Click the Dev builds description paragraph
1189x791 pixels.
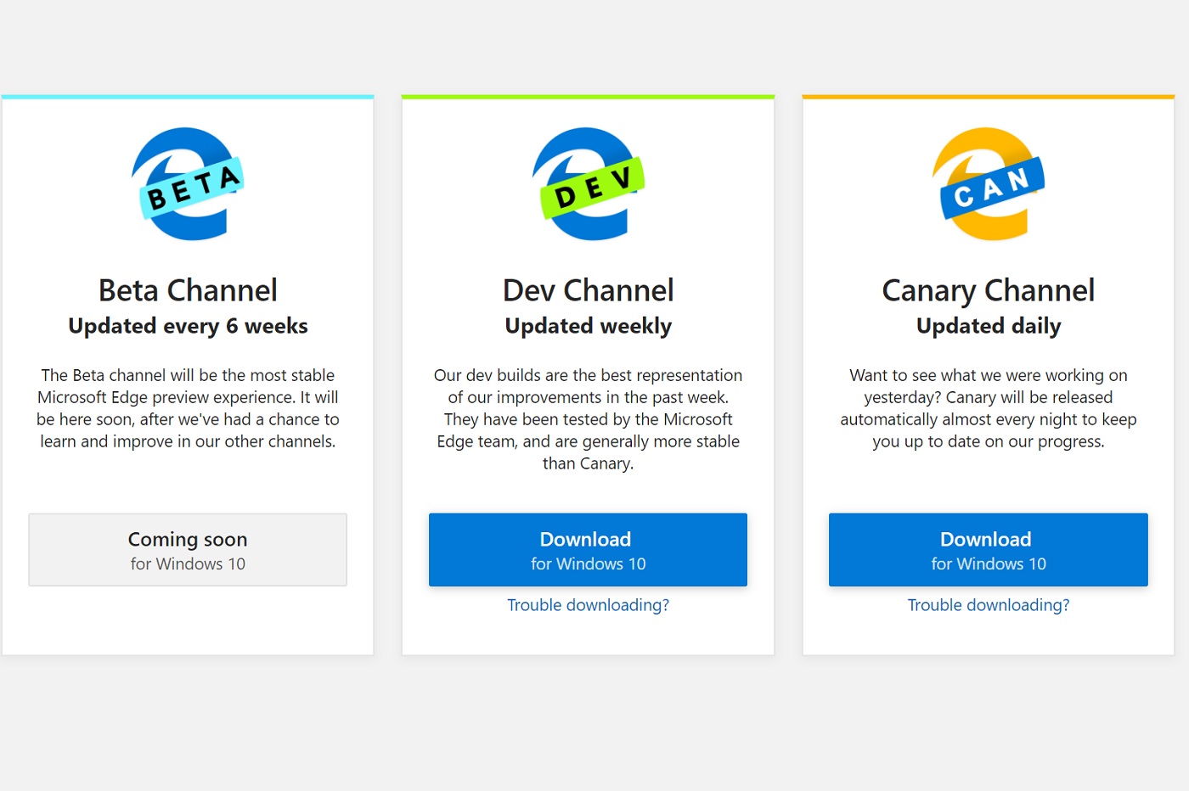pyautogui.click(x=588, y=419)
